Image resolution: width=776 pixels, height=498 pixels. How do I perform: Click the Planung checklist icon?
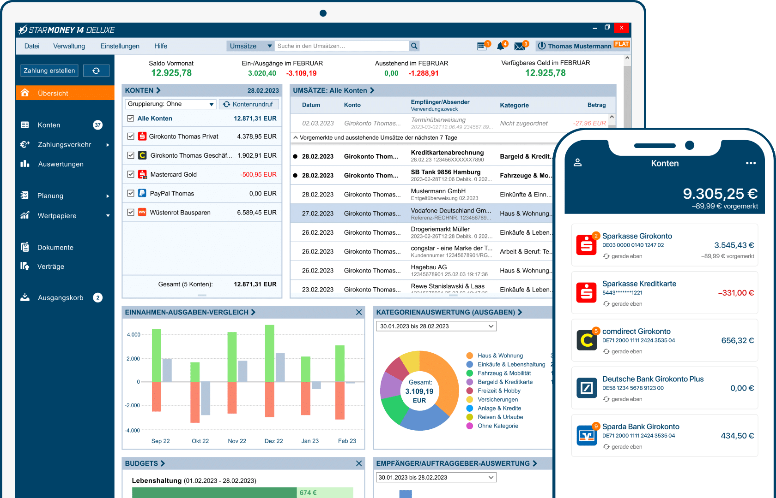25,196
